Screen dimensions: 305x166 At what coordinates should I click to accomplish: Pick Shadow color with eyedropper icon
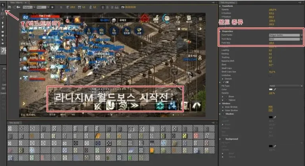275,117
